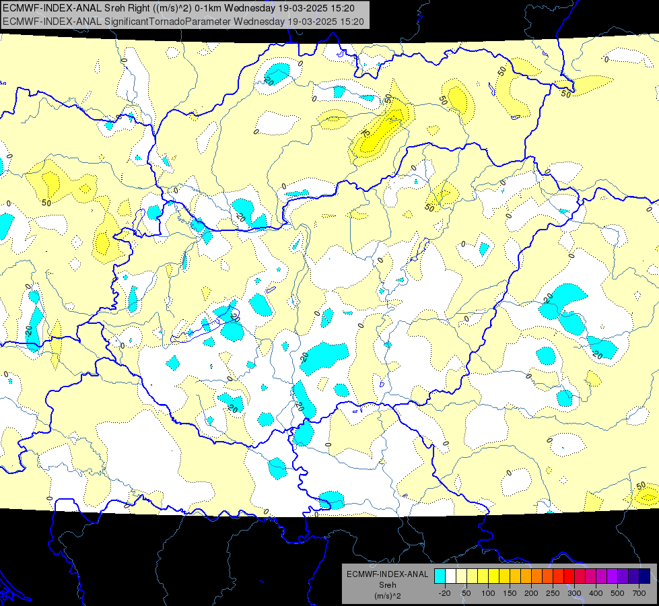Click the legend value label '-20'
Viewport: 659px width, 606px height.
(445, 593)
